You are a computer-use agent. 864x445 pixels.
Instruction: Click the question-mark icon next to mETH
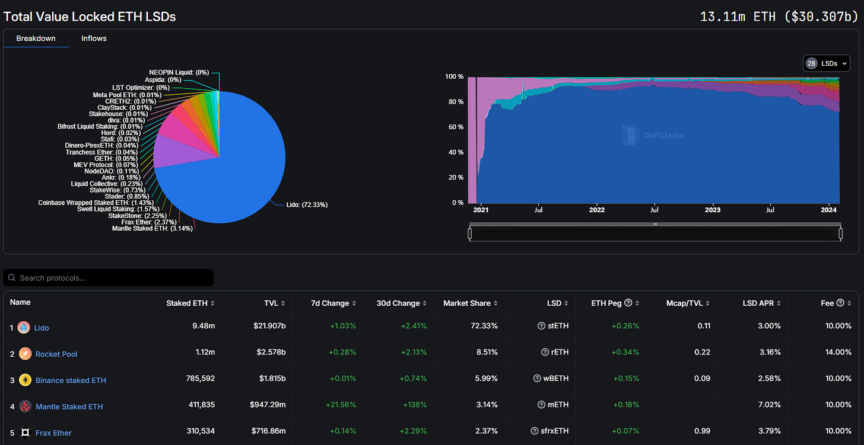pos(541,405)
